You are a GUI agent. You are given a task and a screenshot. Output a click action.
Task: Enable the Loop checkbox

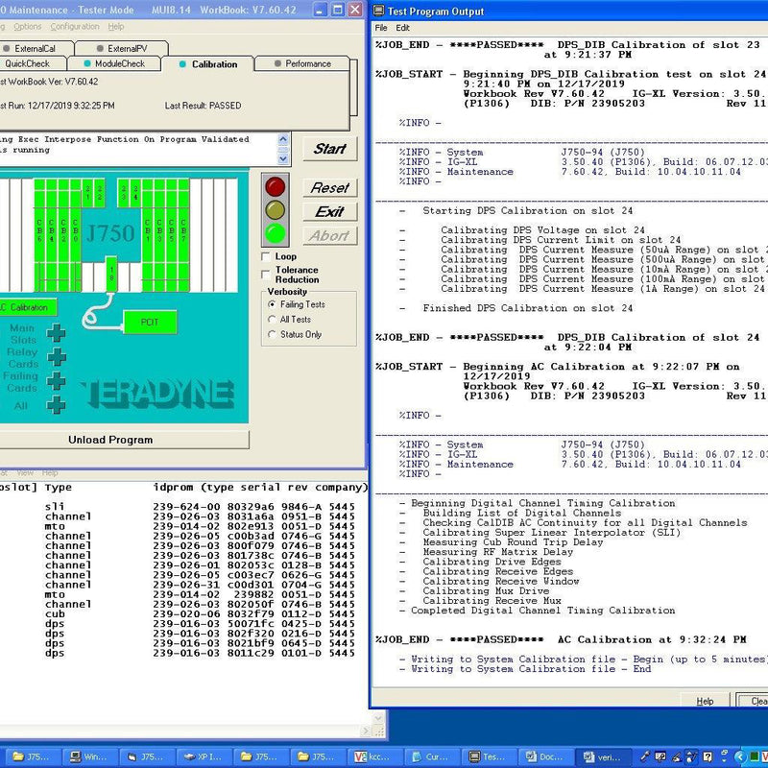267,257
